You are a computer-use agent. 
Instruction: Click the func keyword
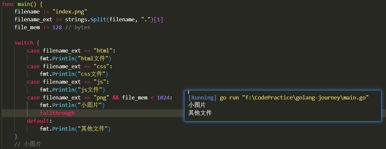pos(8,4)
